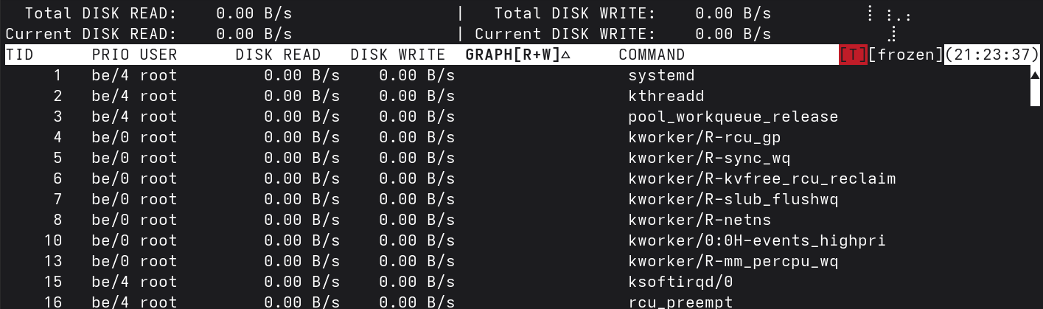
Task: Click the Total DISK WRITE value
Action: pyautogui.click(x=733, y=13)
